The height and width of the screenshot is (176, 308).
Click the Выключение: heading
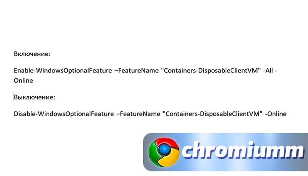(35, 97)
